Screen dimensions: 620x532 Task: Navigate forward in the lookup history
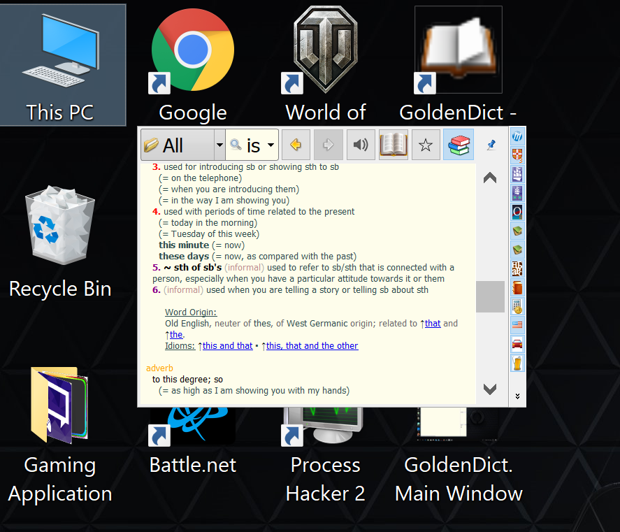tap(328, 145)
